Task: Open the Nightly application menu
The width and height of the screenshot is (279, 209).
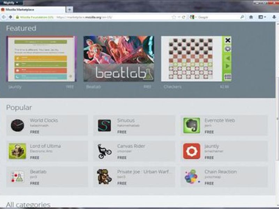Action: click(11, 3)
